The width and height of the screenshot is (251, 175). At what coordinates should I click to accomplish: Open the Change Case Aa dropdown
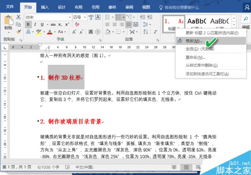(62, 32)
